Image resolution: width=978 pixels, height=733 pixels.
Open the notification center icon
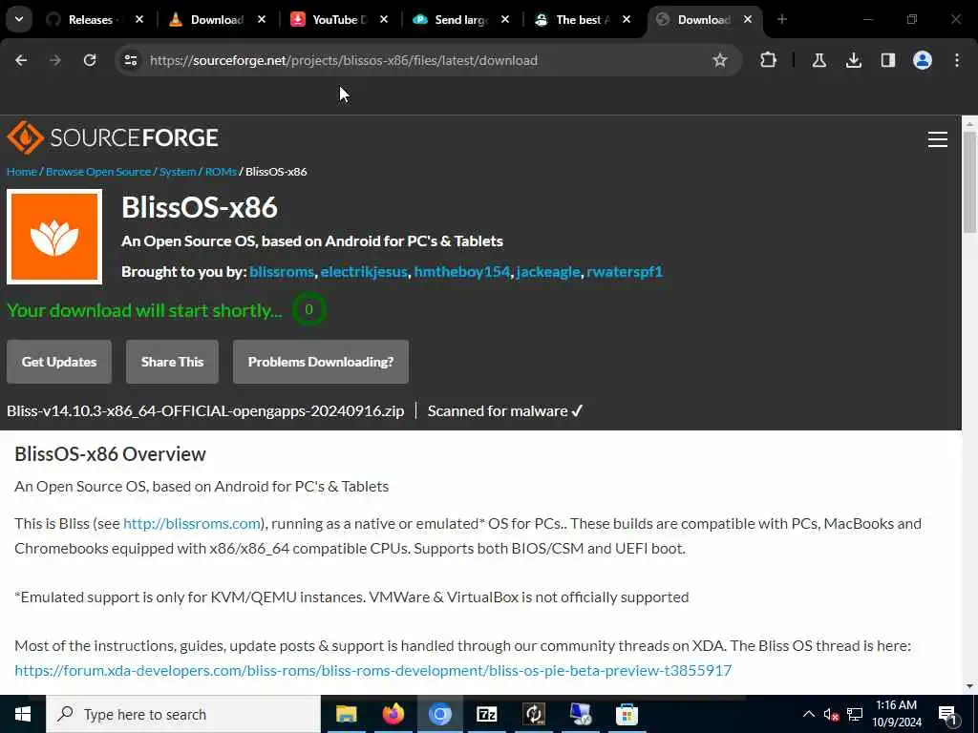coord(947,714)
